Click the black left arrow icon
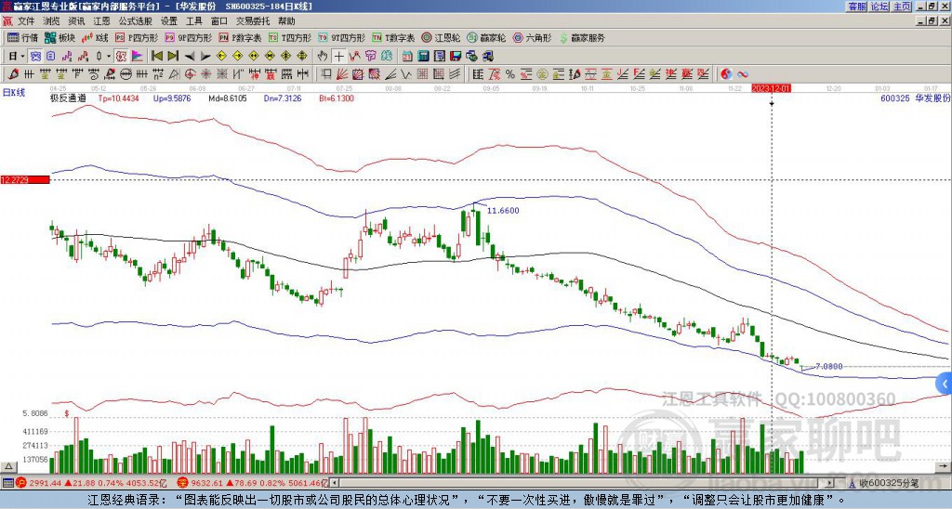 pyautogui.click(x=189, y=57)
